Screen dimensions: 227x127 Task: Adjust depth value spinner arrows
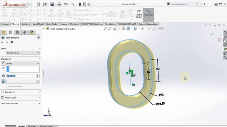(x=38, y=76)
